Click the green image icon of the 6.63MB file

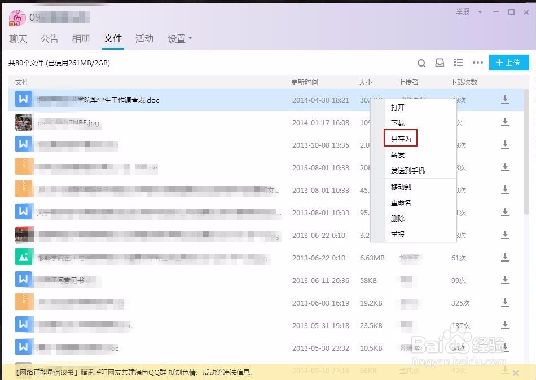coord(23,258)
